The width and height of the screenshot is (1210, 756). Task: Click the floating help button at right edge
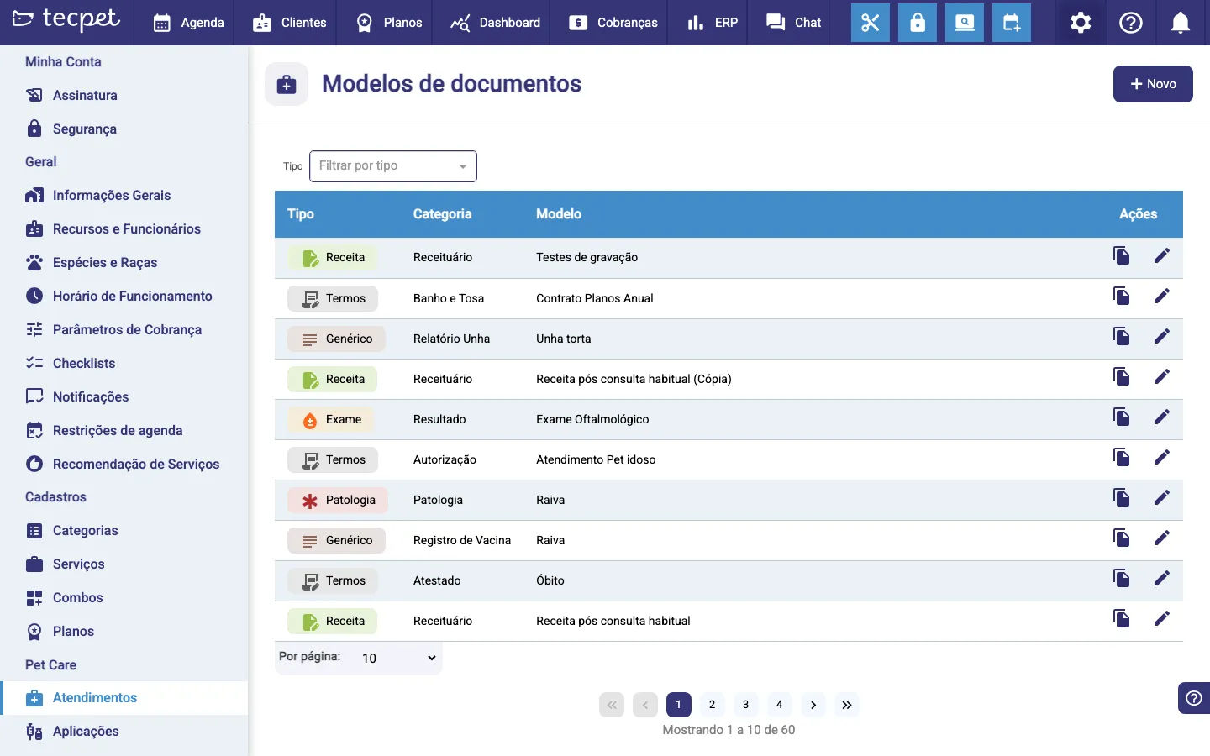click(x=1194, y=698)
